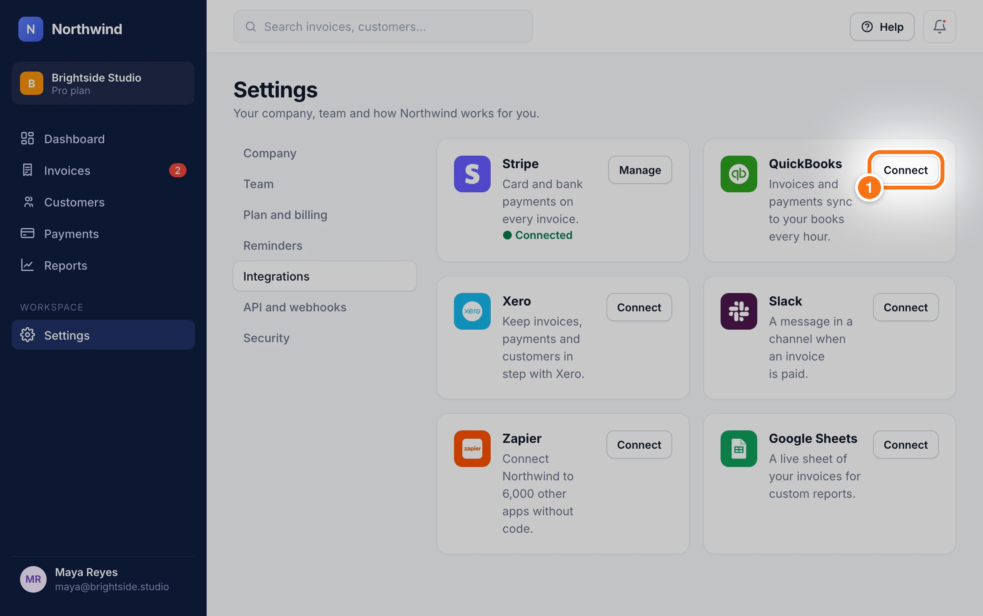Open the Help button

pyautogui.click(x=882, y=27)
